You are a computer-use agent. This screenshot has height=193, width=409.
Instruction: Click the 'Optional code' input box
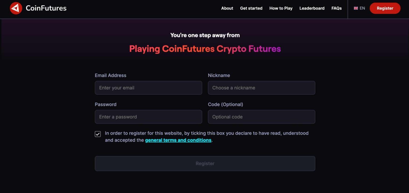(x=261, y=117)
